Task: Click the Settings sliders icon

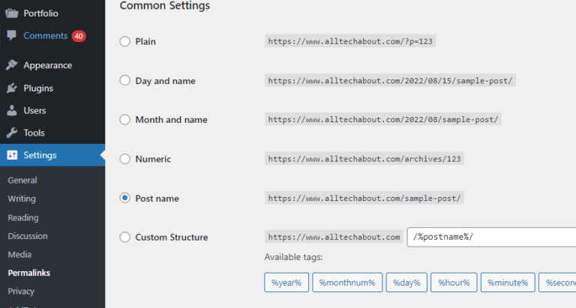Action: coord(12,155)
